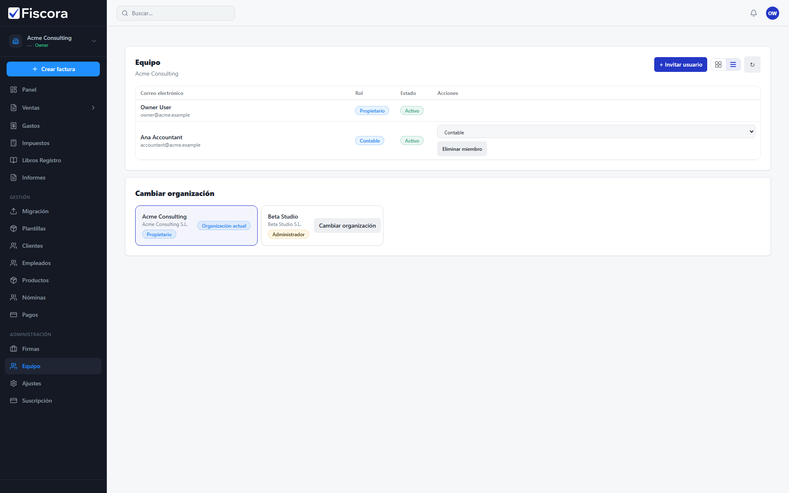Open role dropdown for Ana Accountant
The height and width of the screenshot is (493, 789).
click(x=596, y=132)
